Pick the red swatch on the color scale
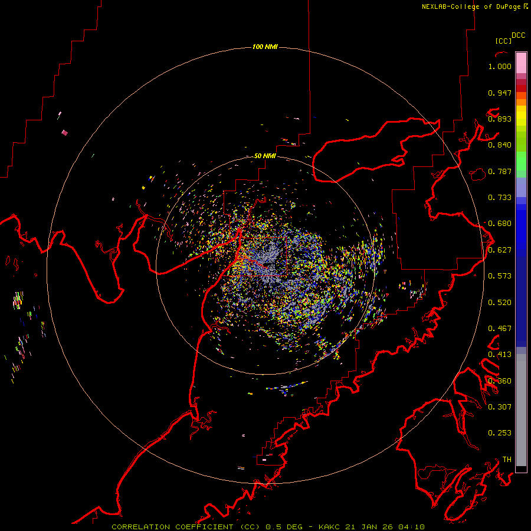Screen dimensions: 531x531 coord(521,88)
